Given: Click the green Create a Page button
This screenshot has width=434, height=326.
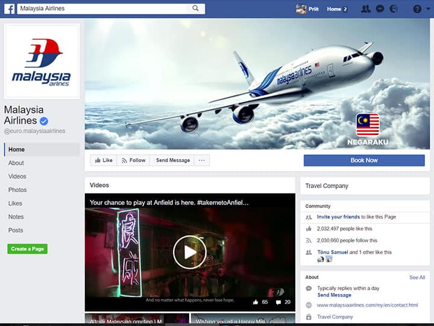Looking at the screenshot, I should (27, 249).
